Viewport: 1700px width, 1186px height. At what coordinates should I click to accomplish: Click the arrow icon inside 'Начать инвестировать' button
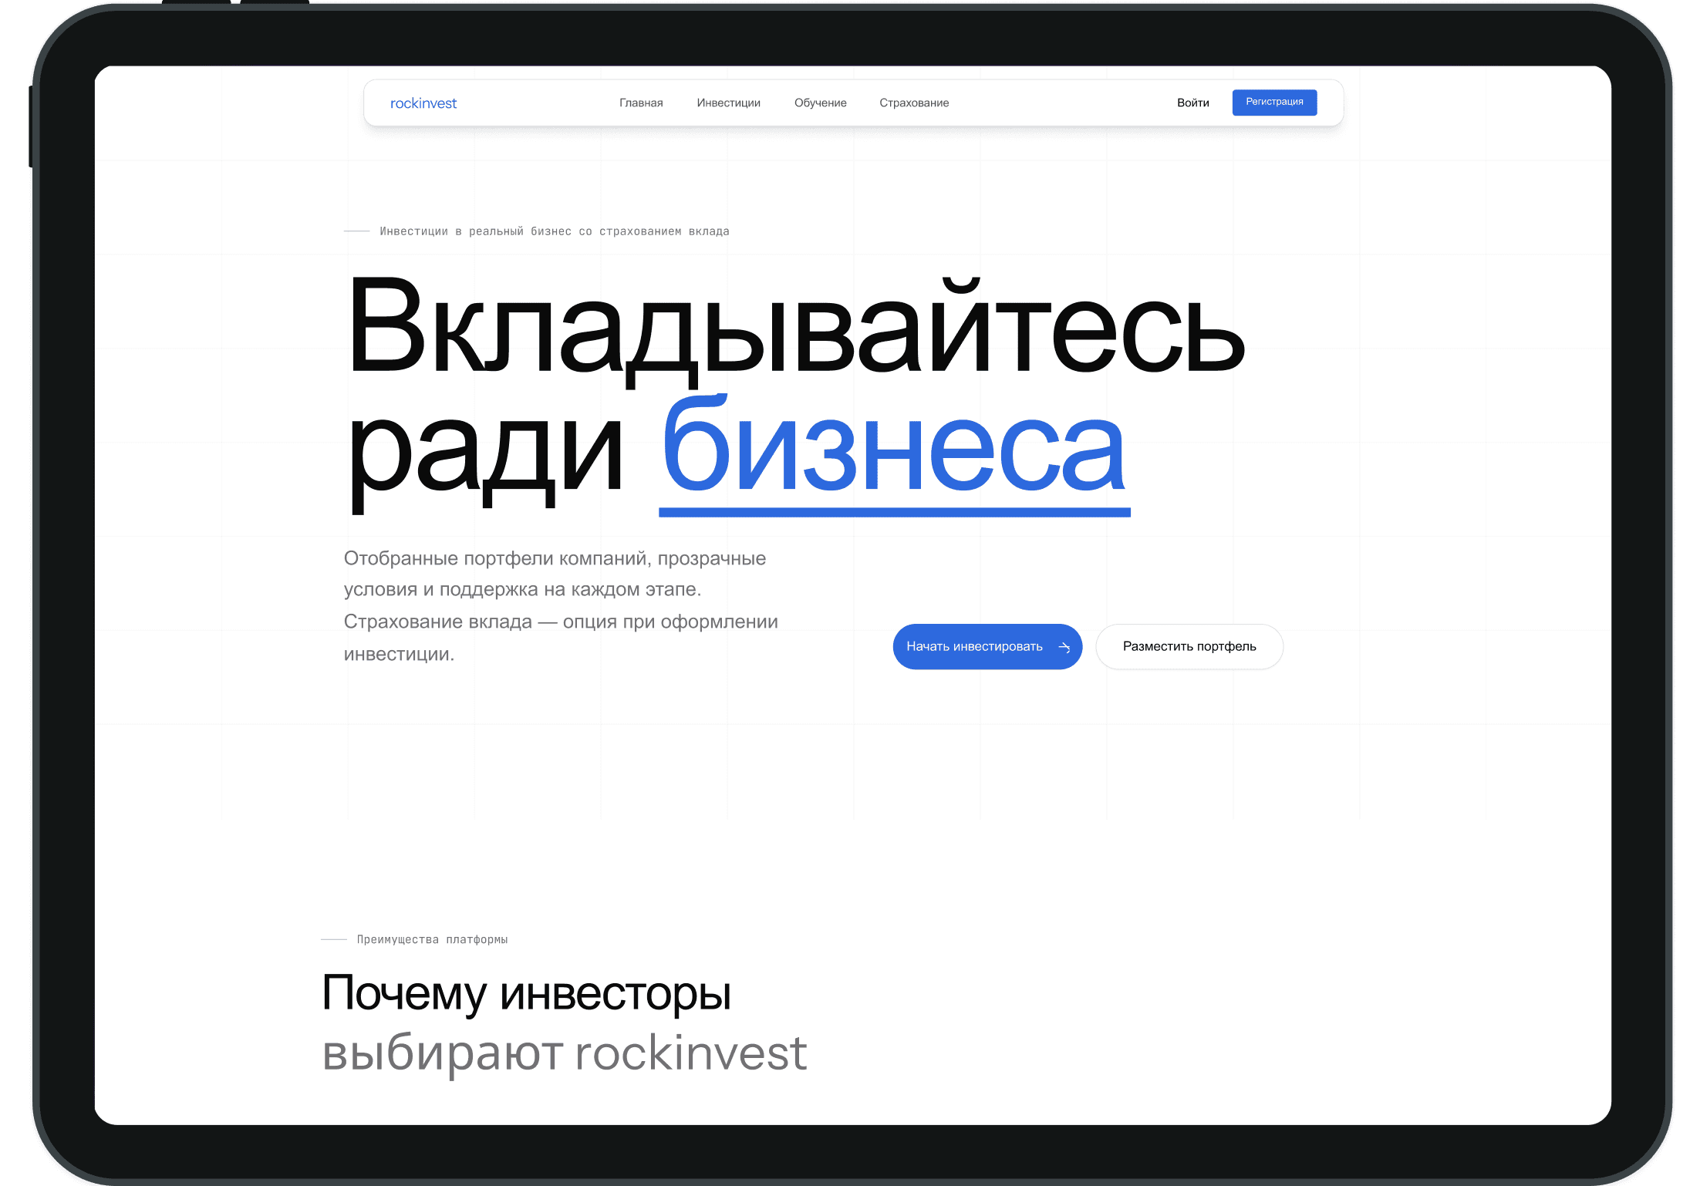pyautogui.click(x=1065, y=647)
